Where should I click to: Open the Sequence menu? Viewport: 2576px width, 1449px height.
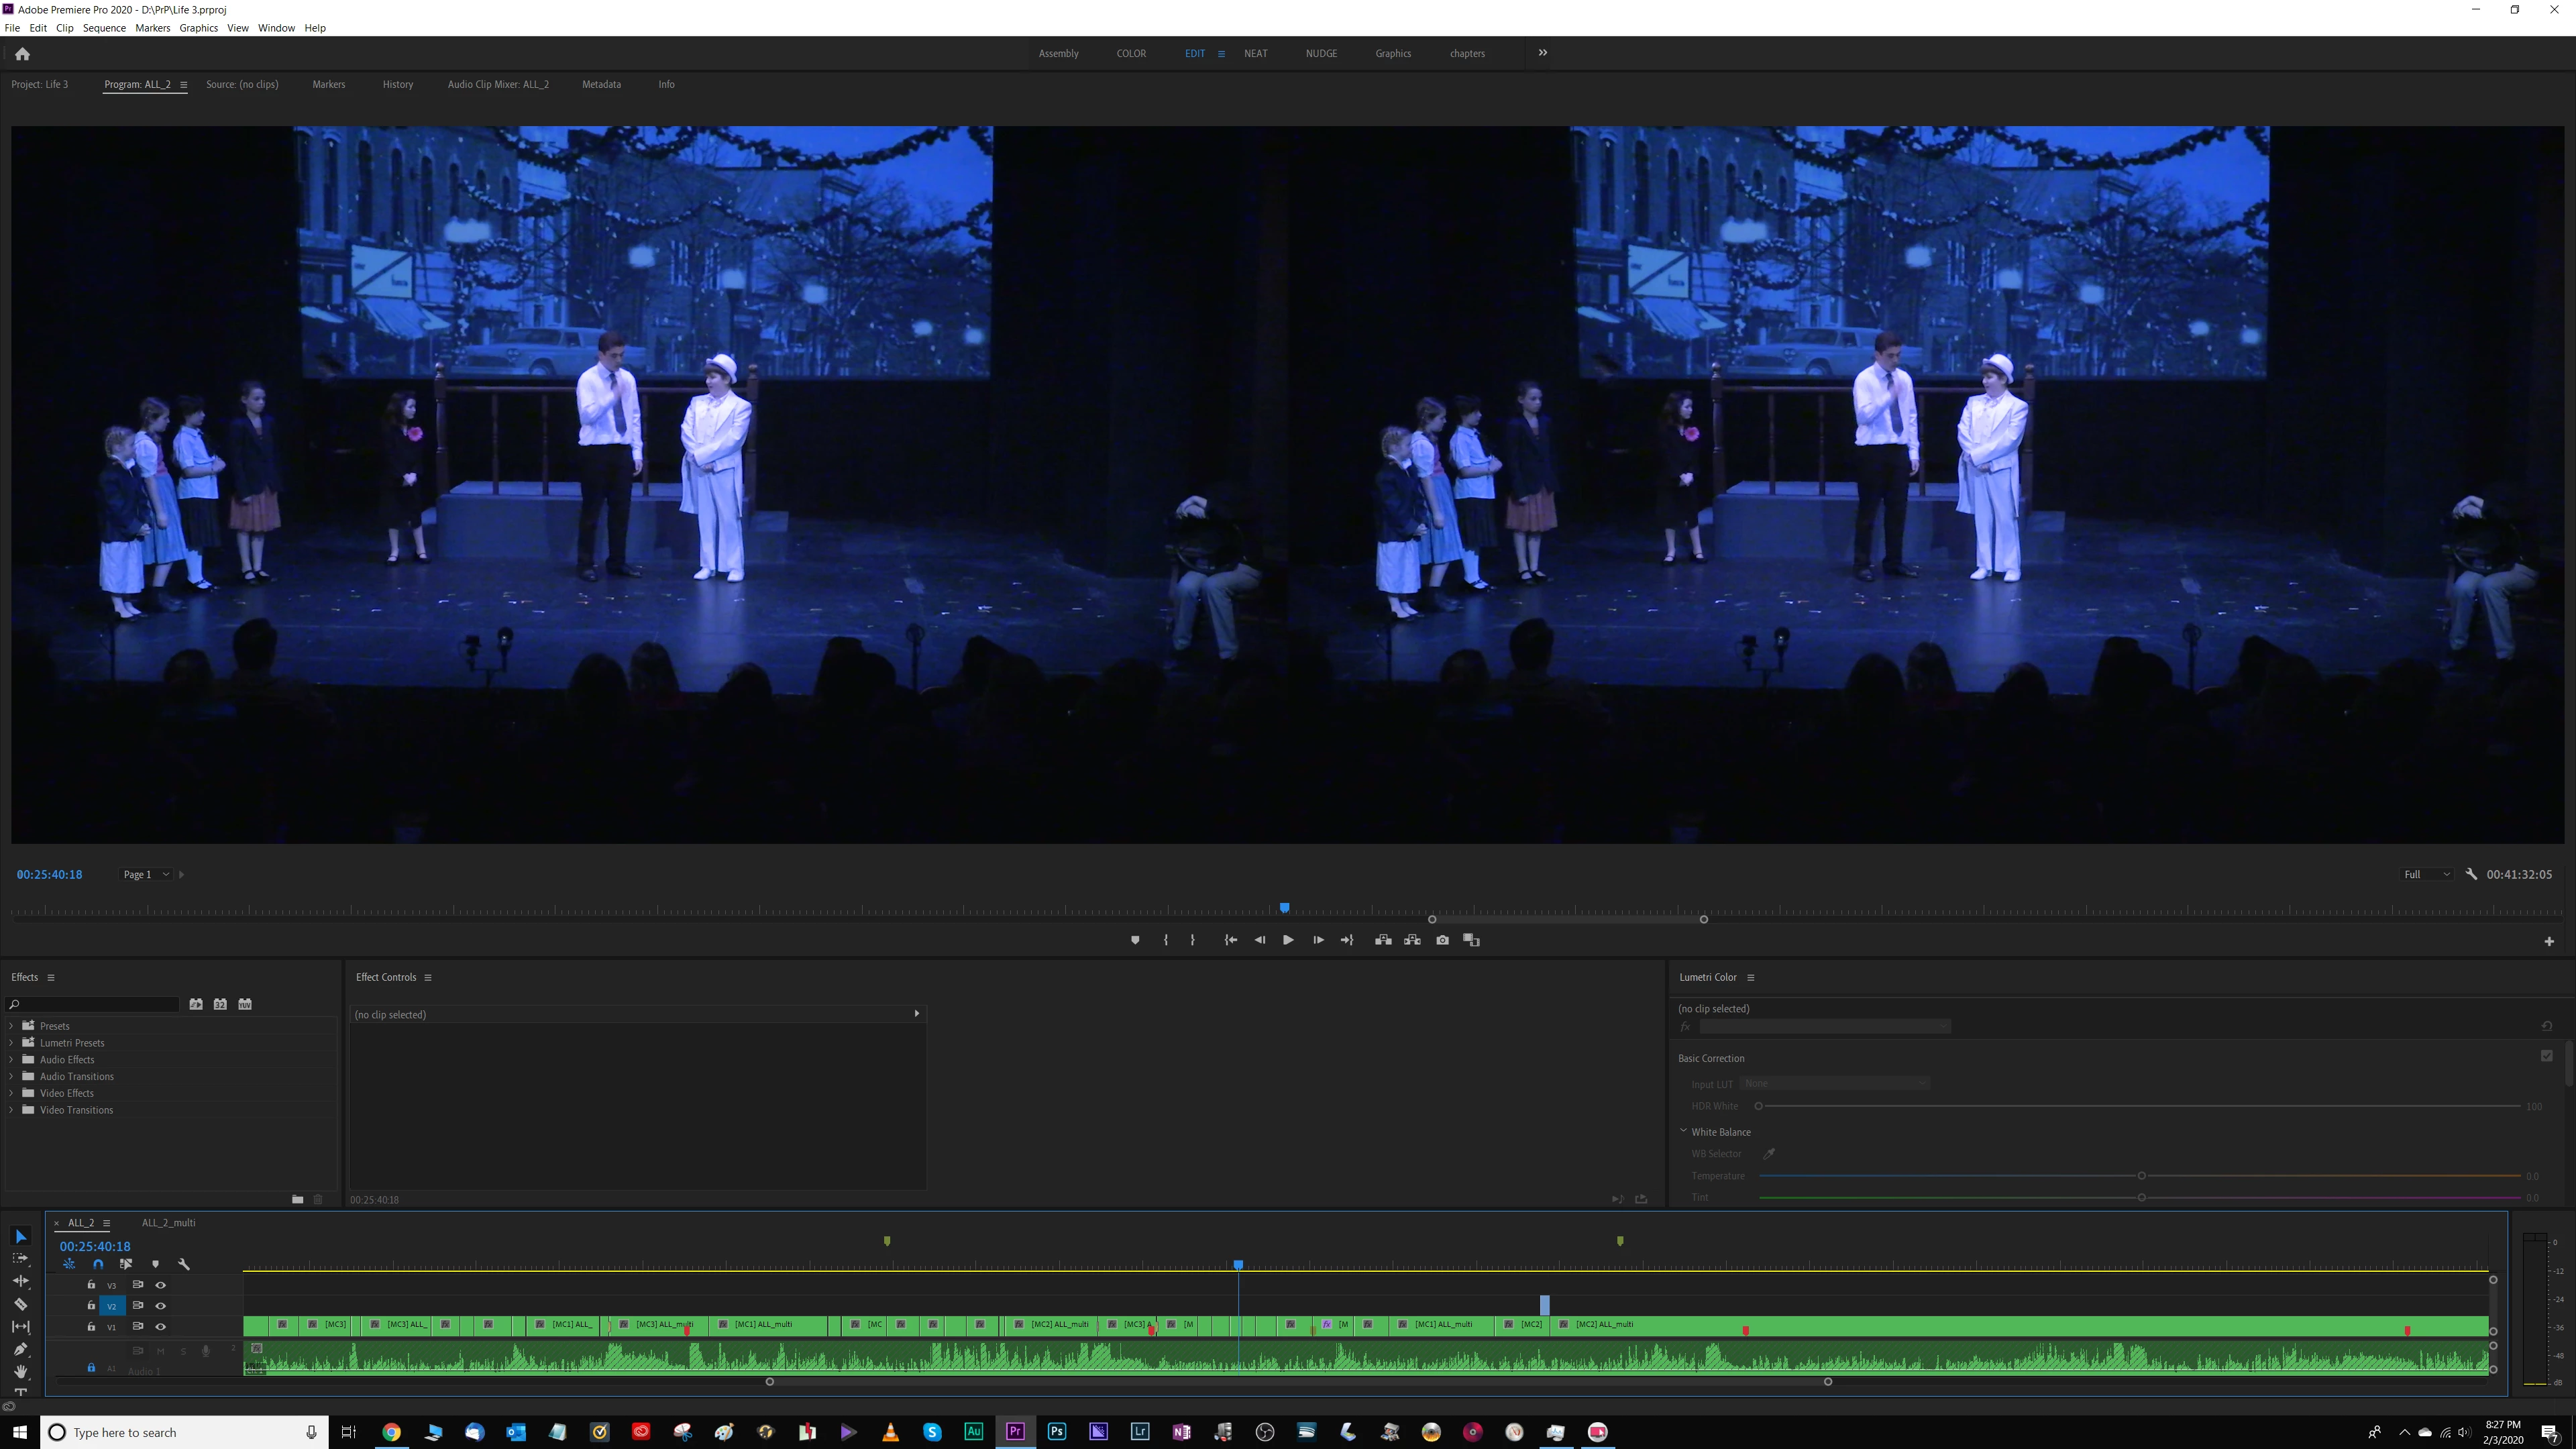coord(104,28)
